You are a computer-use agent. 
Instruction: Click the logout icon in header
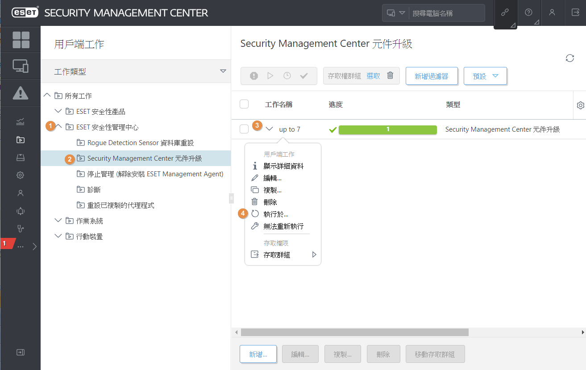click(x=575, y=12)
